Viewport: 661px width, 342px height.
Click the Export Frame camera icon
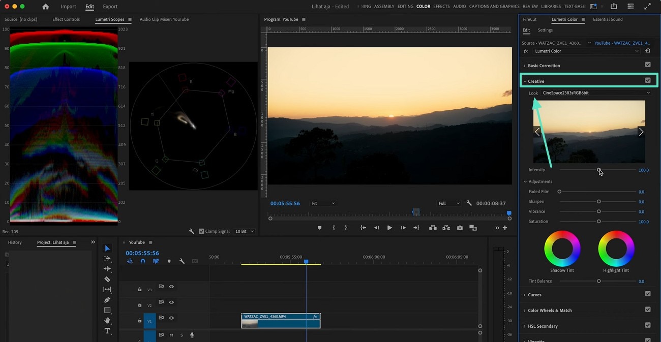(x=460, y=228)
